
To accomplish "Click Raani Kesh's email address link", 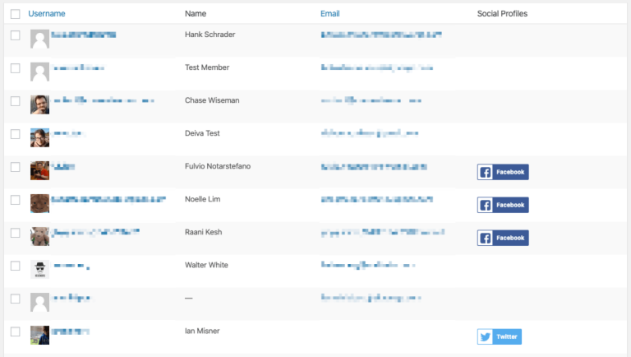I will pyautogui.click(x=383, y=232).
